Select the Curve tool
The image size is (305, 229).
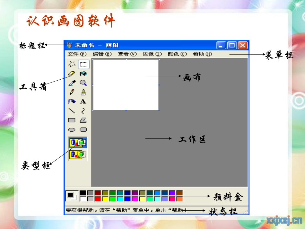[83, 111]
